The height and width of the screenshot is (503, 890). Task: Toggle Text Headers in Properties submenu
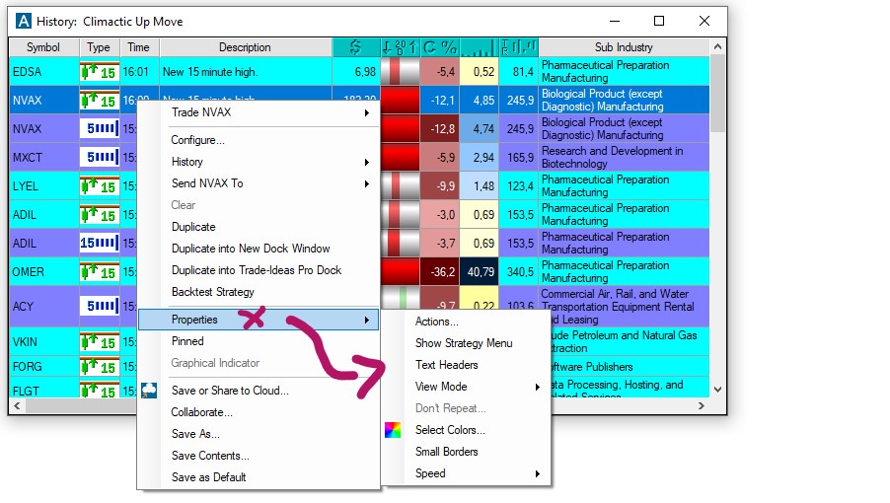(446, 365)
